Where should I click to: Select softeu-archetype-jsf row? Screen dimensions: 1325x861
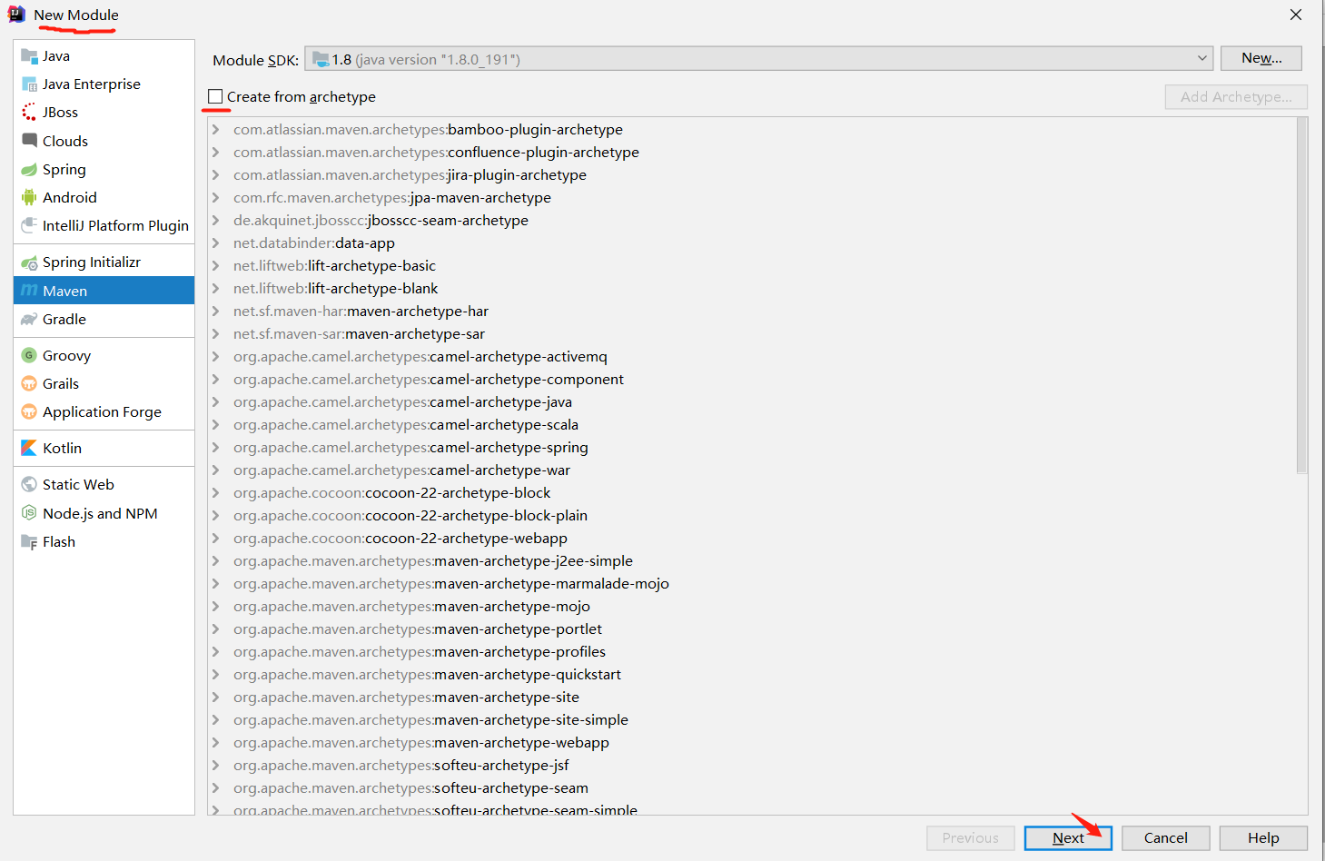tap(752, 766)
